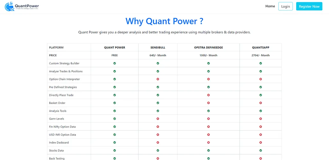Click Quantsapp cross icon for USD INR Option Data
This screenshot has height=160, width=329.
261,134
